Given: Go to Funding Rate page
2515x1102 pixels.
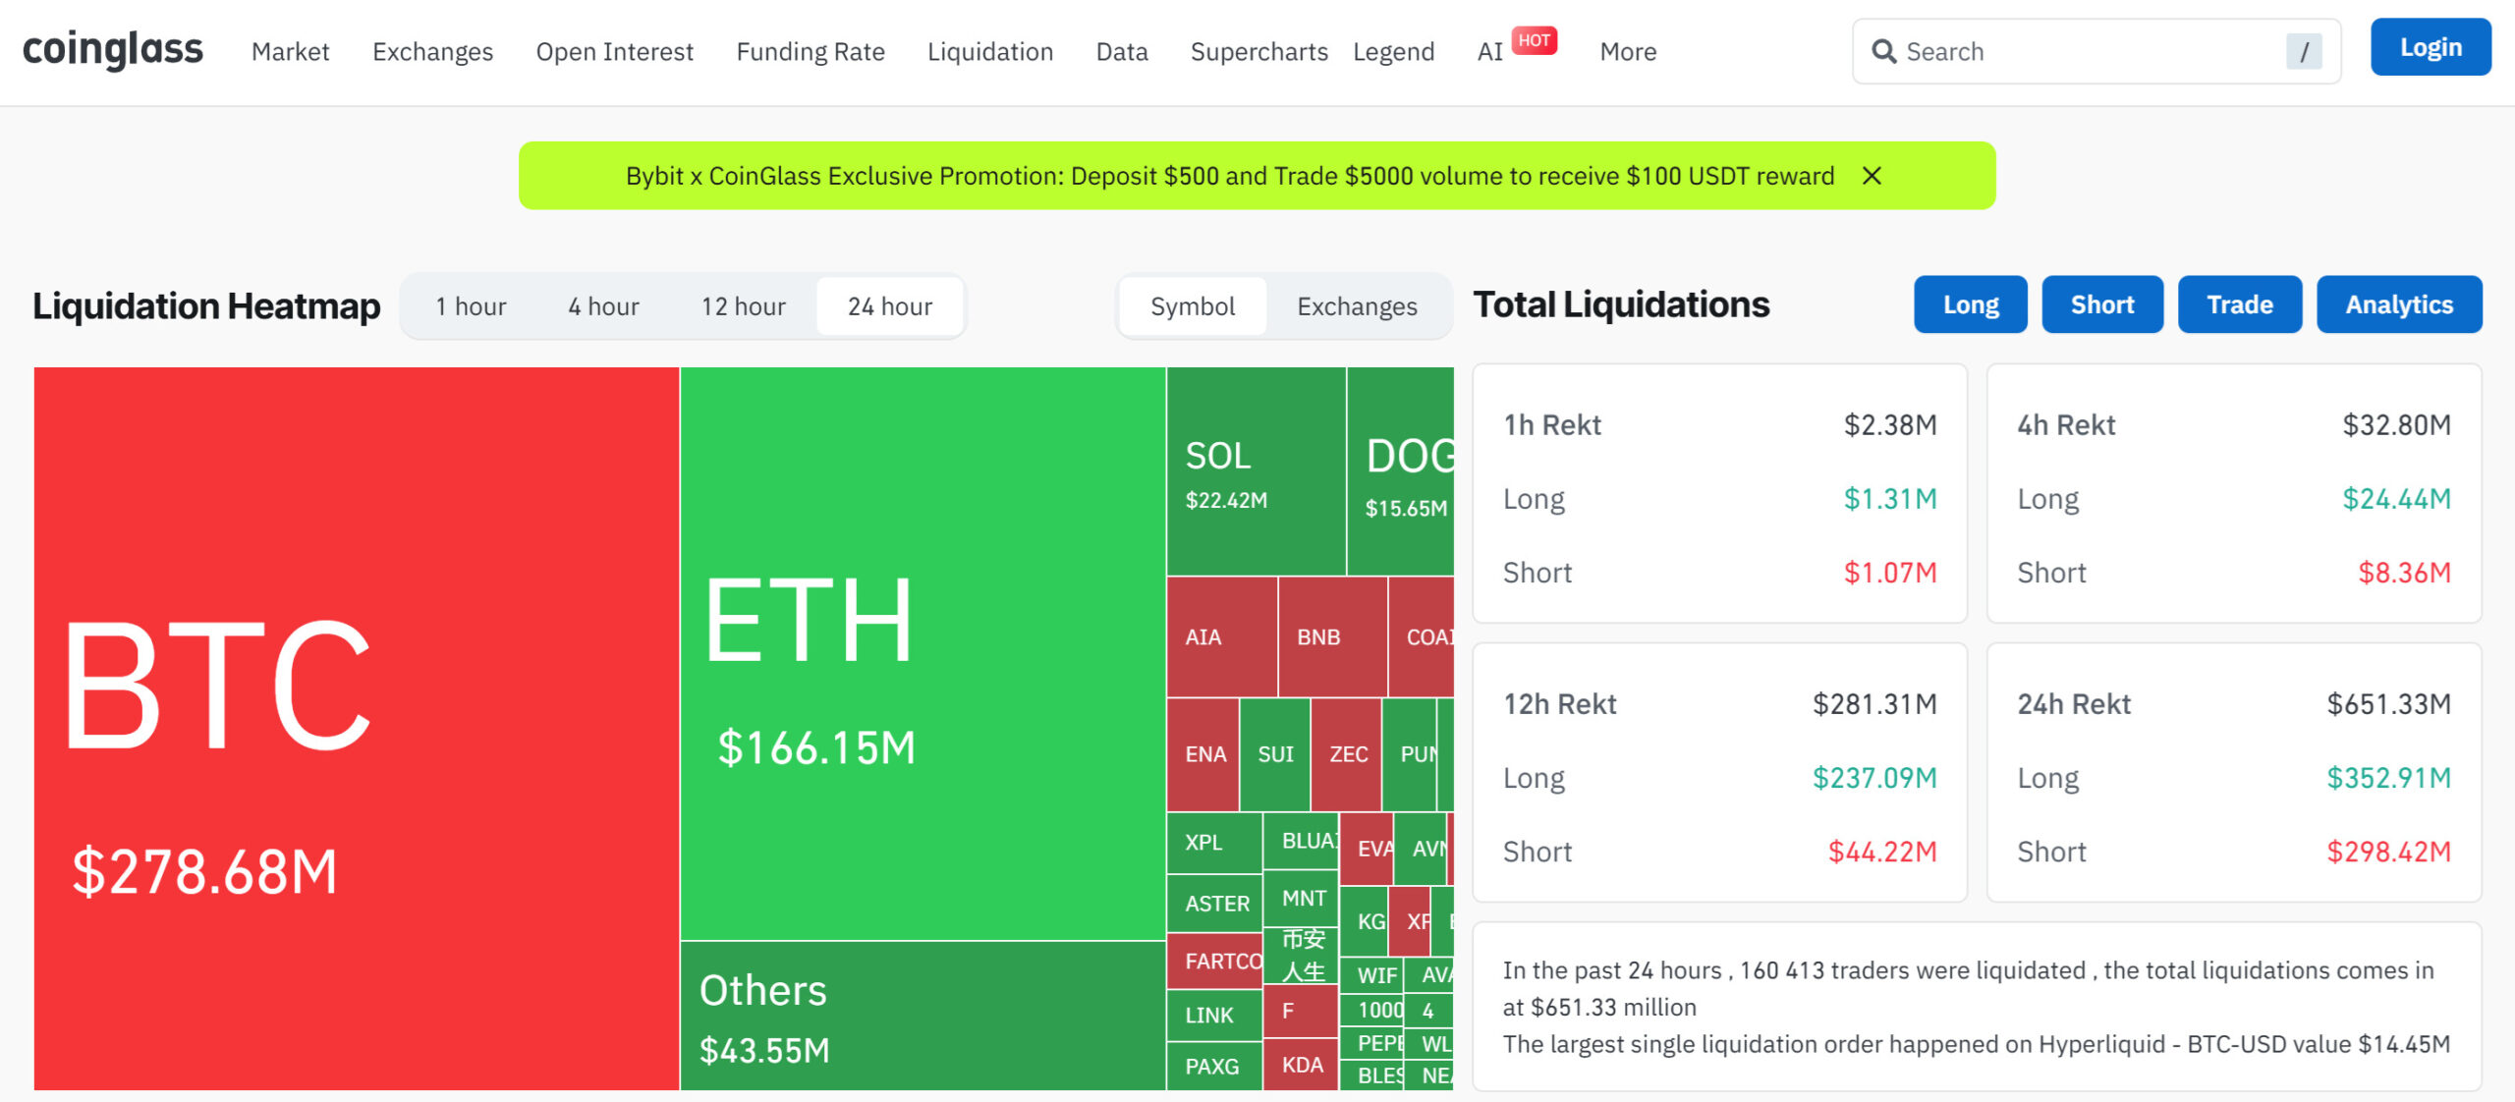Looking at the screenshot, I should tap(810, 52).
